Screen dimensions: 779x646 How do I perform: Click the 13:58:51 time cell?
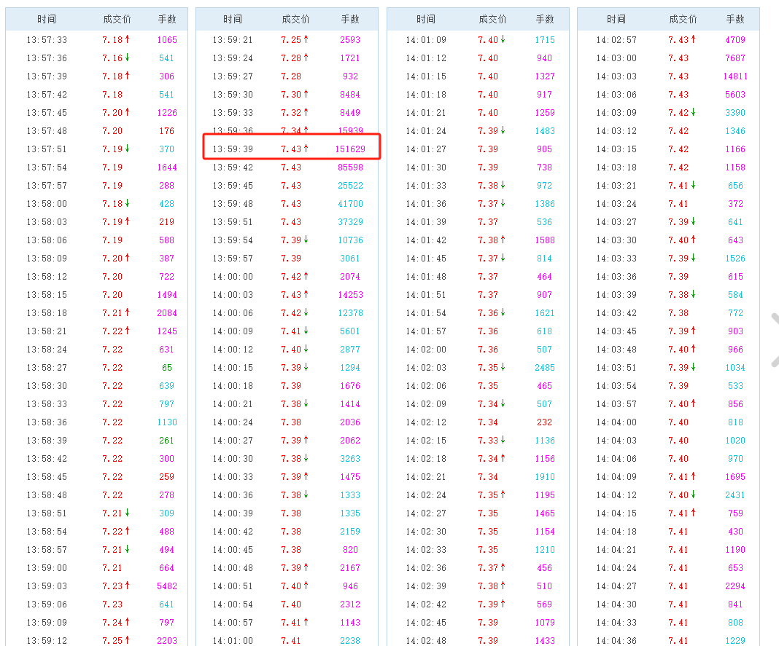click(x=47, y=513)
